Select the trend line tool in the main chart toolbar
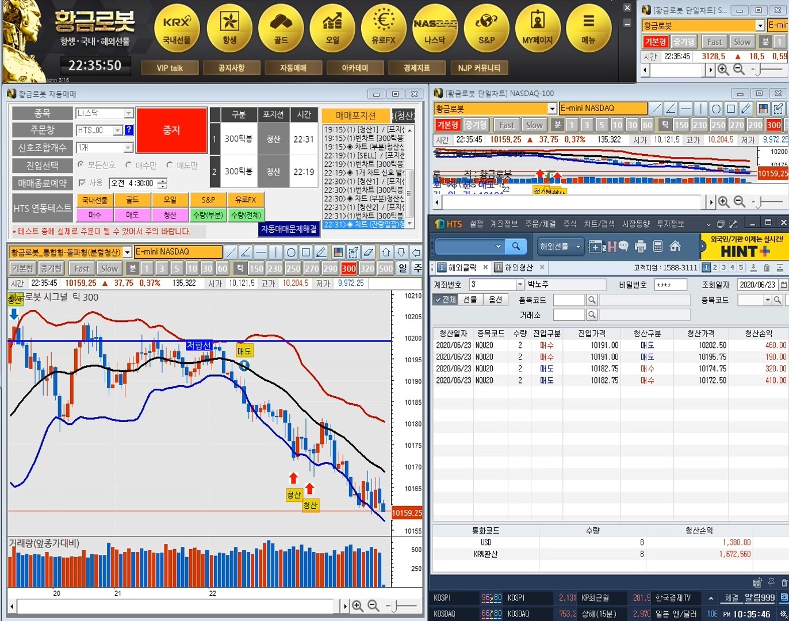 [231, 252]
